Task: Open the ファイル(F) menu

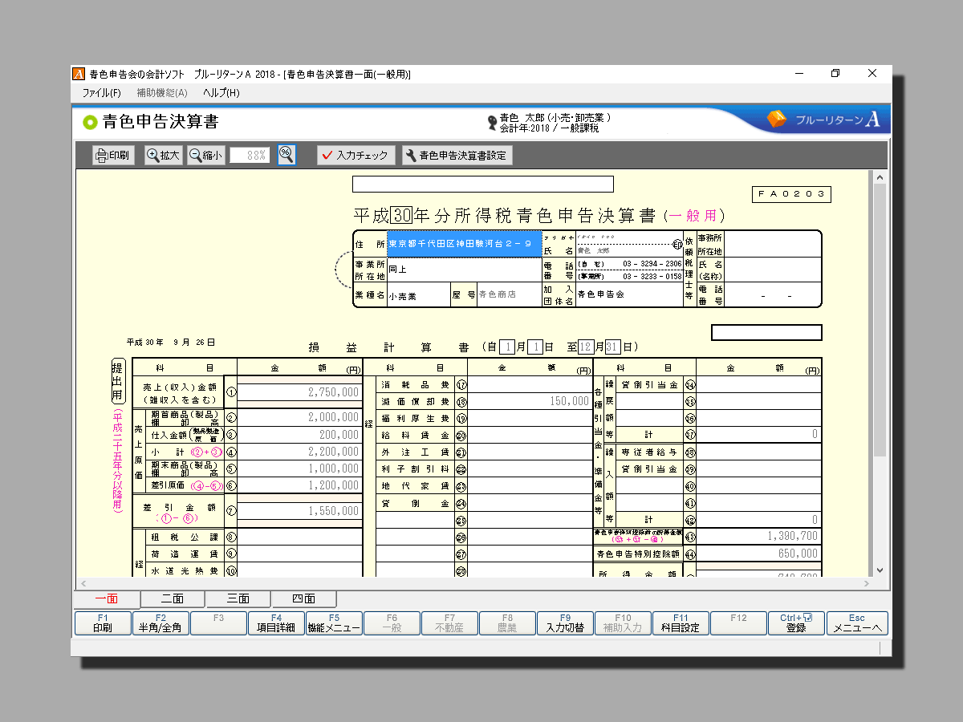Action: click(x=101, y=93)
